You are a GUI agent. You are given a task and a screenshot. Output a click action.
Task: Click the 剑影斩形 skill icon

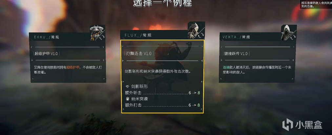click(x=128, y=87)
